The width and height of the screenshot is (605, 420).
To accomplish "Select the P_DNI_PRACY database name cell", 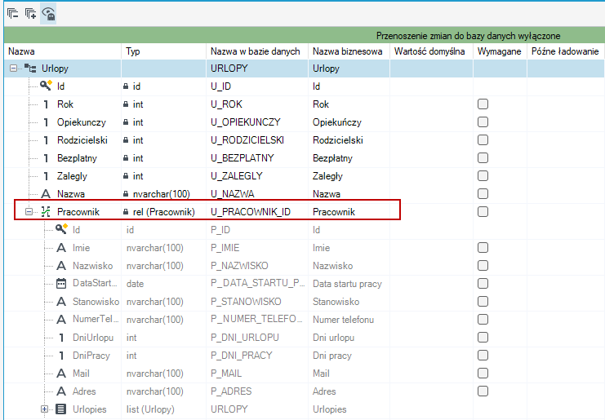I will point(257,356).
